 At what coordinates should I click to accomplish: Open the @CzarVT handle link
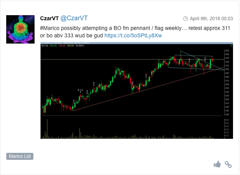coord(74,18)
